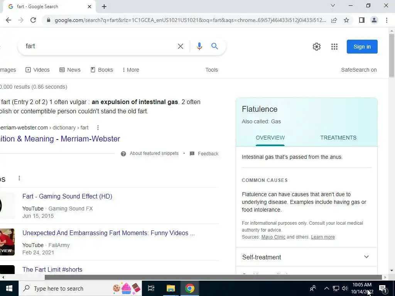Show hidden system tray icons
The width and height of the screenshot is (395, 296).
326,288
